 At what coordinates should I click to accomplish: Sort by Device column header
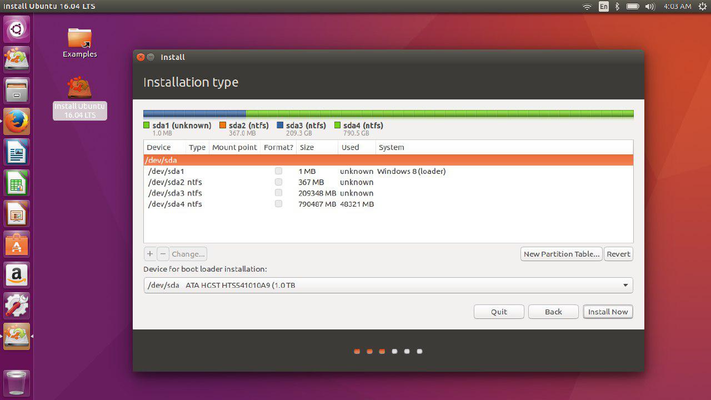pos(164,147)
